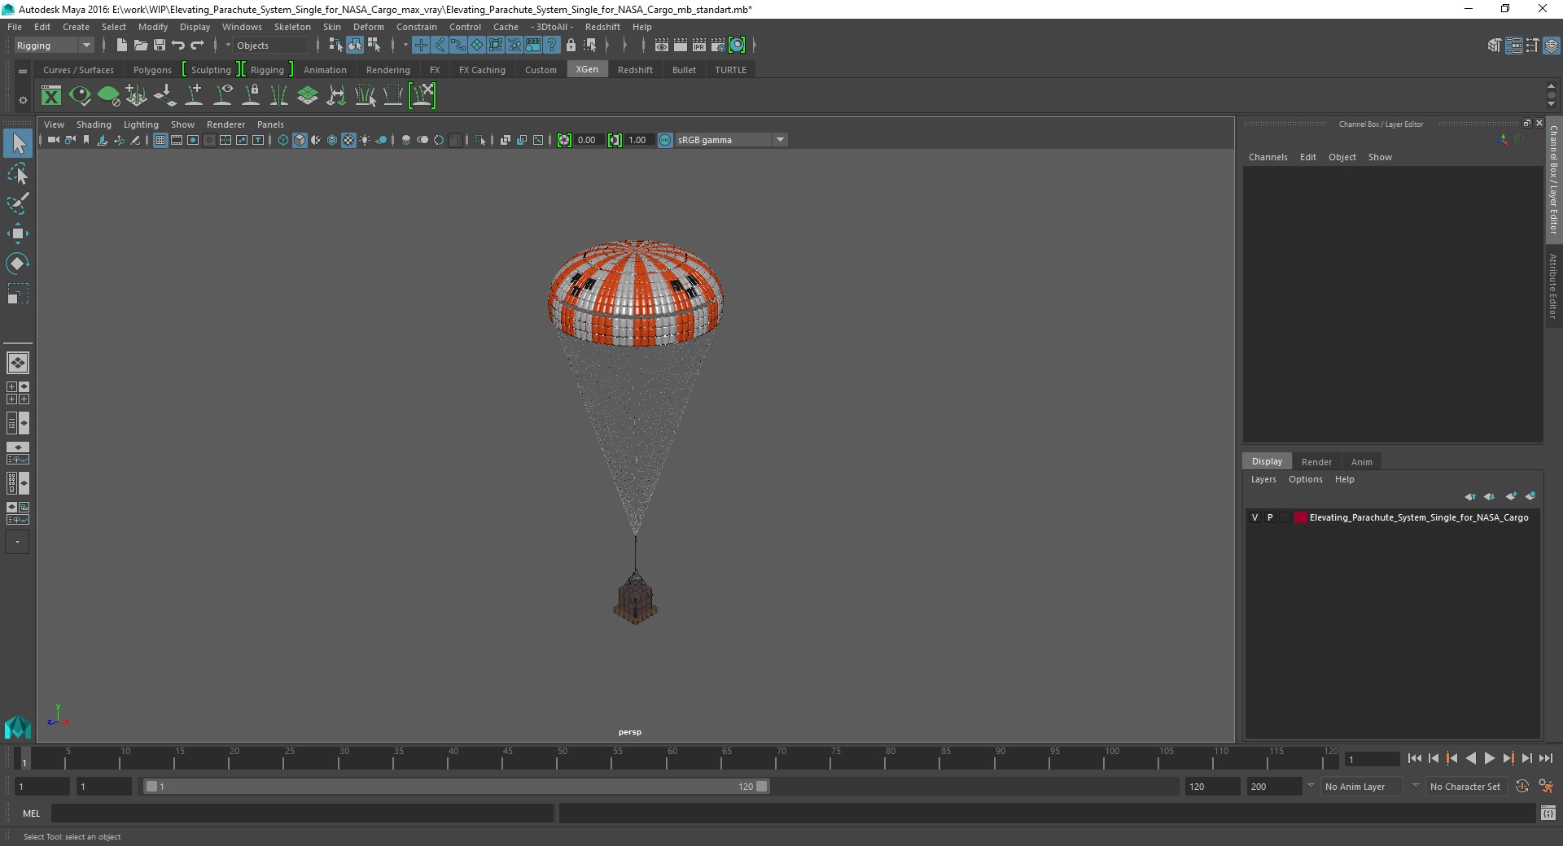
Task: Open a scene with folder icon
Action: click(x=140, y=46)
